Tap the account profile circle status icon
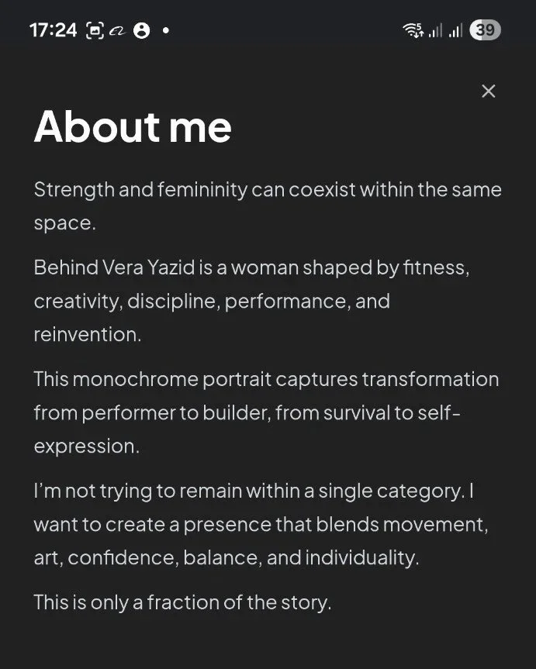Viewport: 536px width, 669px height. pyautogui.click(x=141, y=30)
